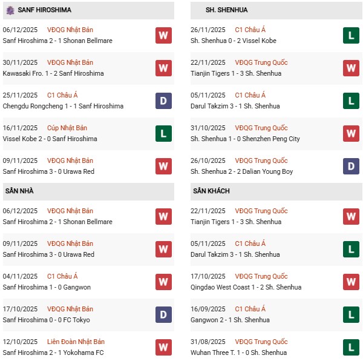Click the L badge for Vissel Kobe 2-0 match
Viewport: 363px width, 361px height.
coord(163,133)
